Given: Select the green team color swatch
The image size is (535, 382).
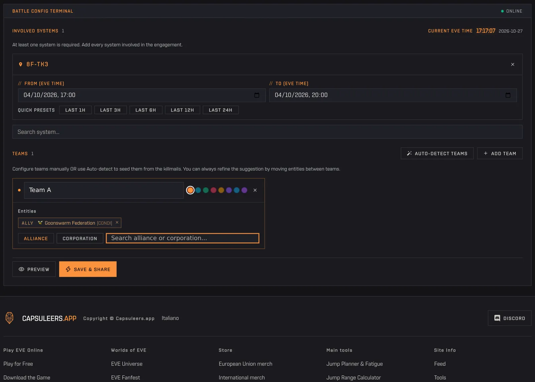Looking at the screenshot, I should (x=206, y=190).
